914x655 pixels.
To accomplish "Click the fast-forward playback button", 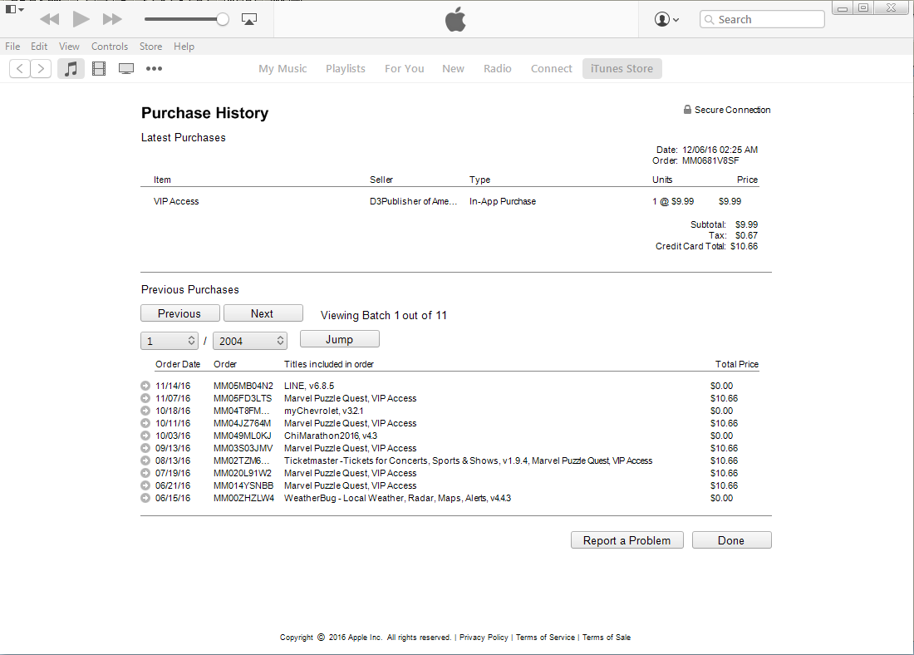I will (112, 19).
